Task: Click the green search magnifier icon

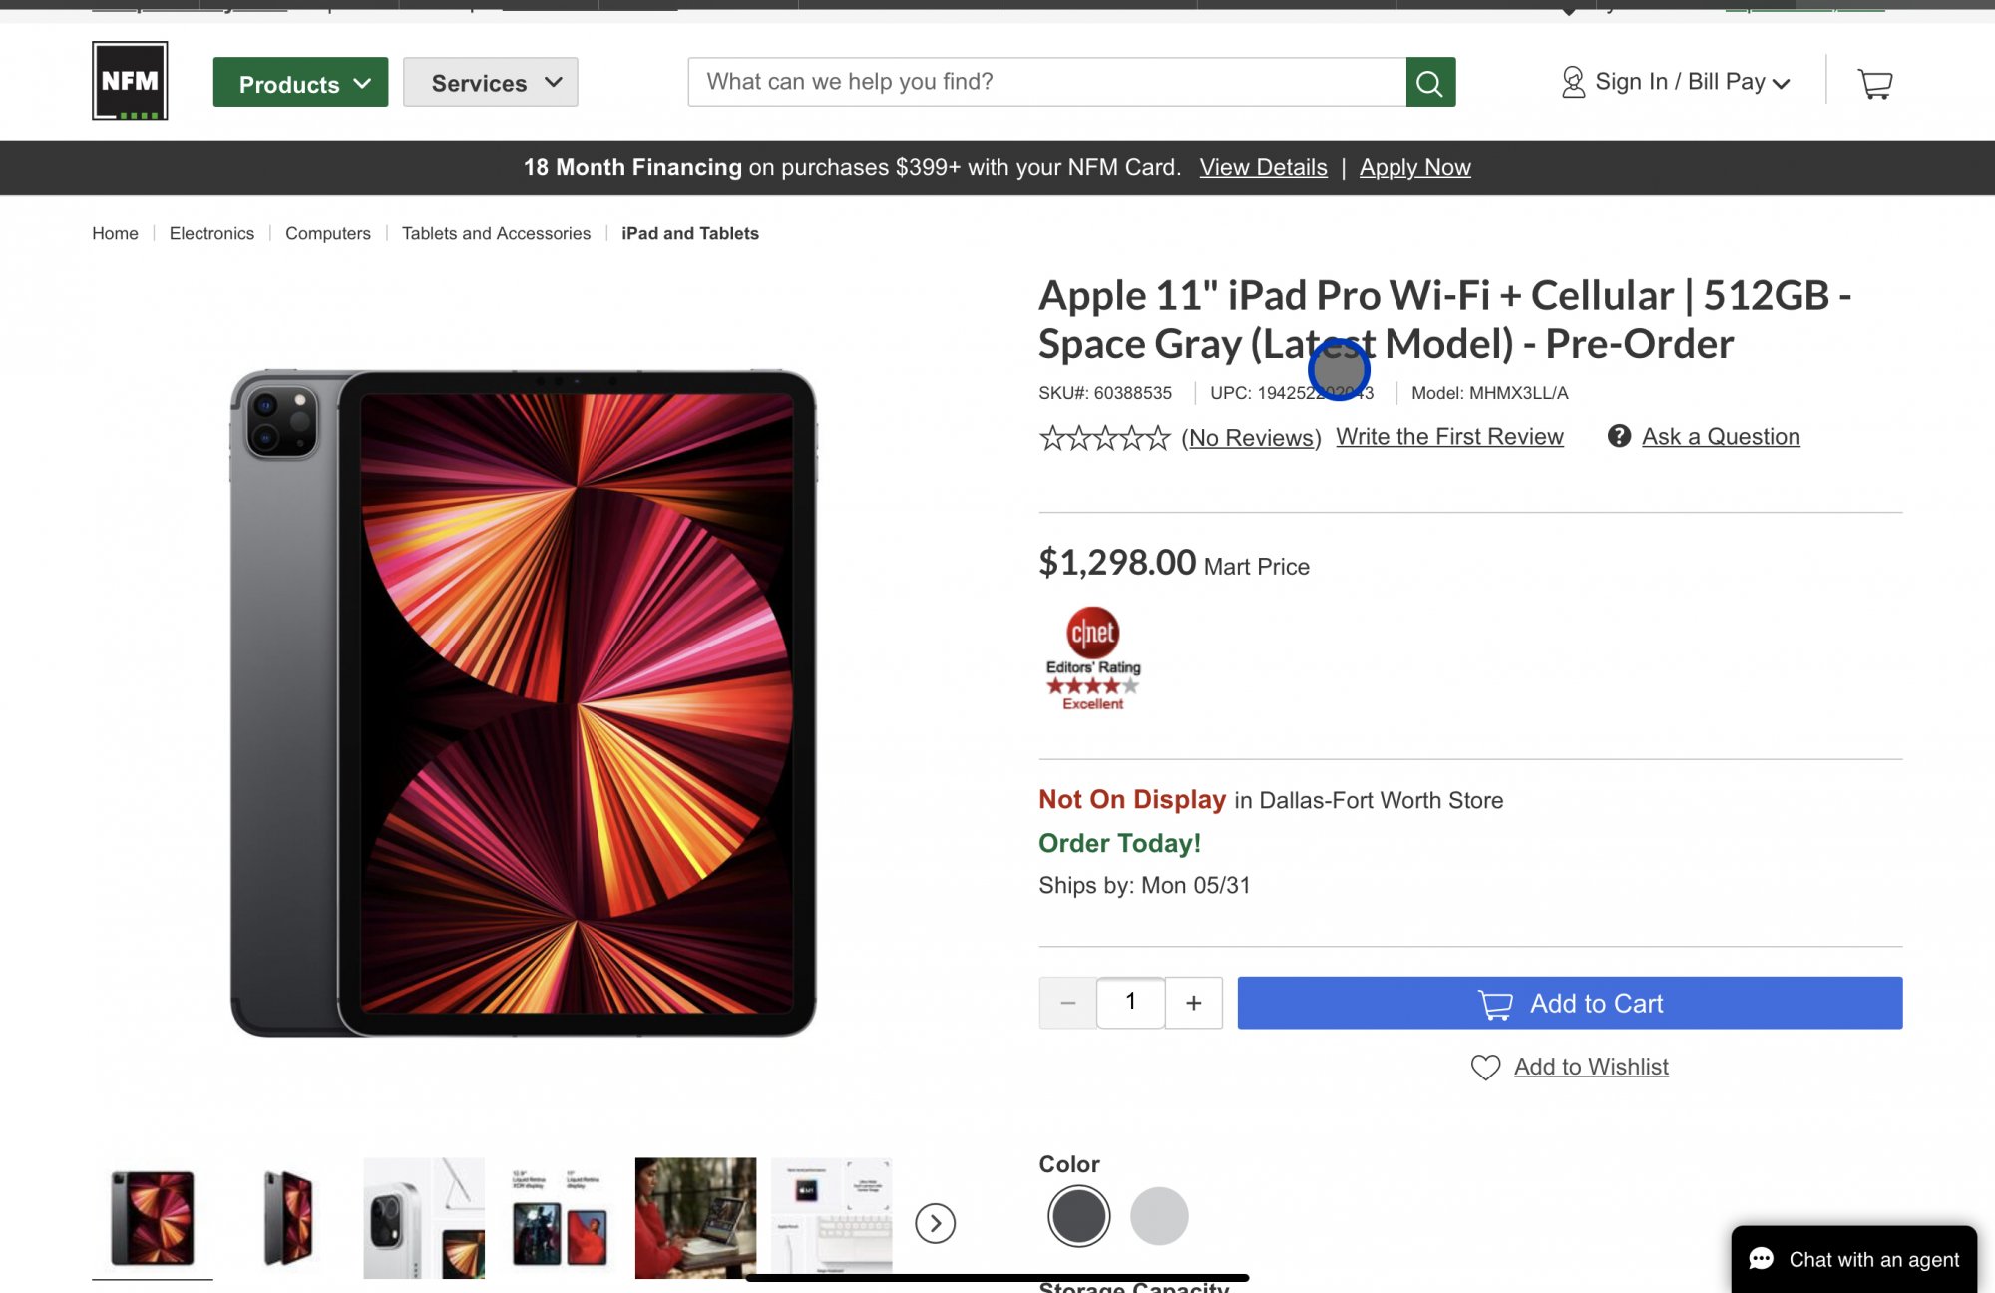Action: click(x=1429, y=82)
